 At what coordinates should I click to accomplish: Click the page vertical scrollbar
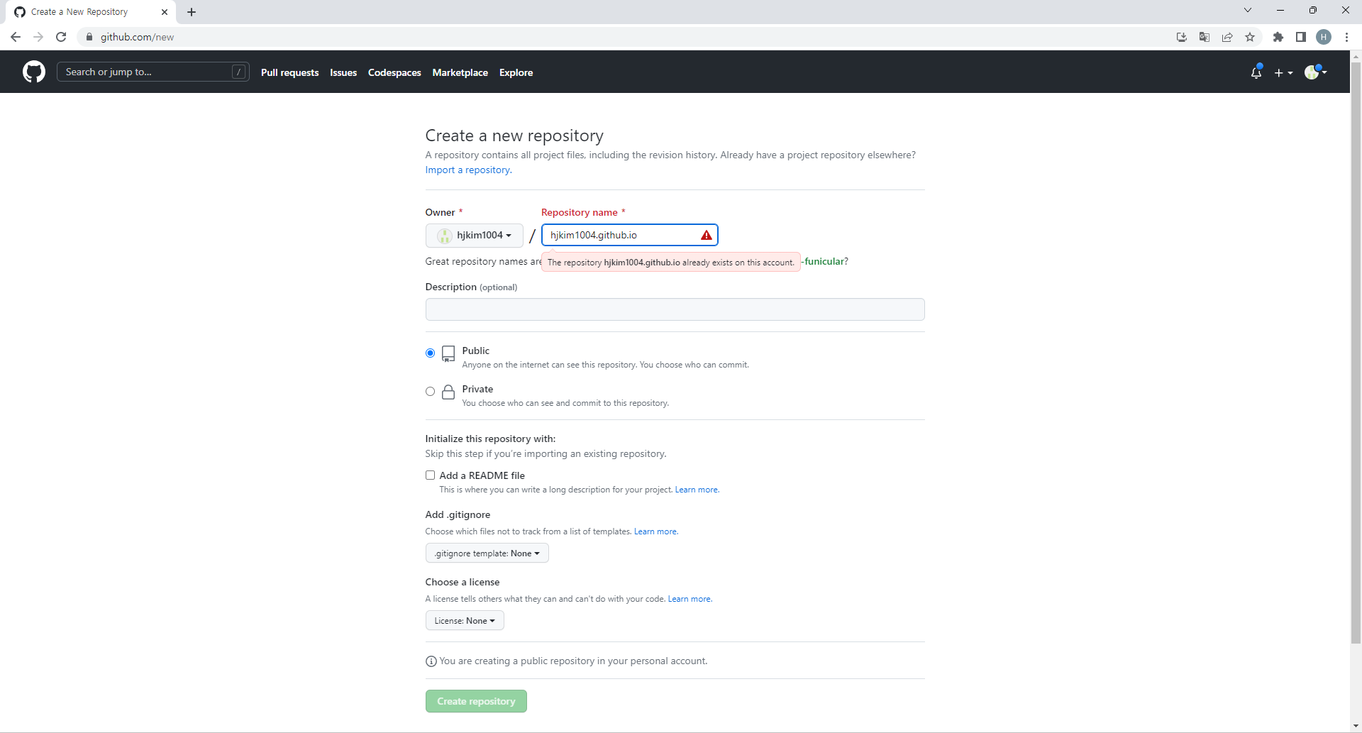coord(1356,353)
